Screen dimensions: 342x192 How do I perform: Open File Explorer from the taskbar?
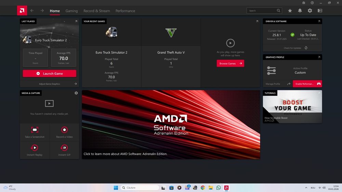[211, 188]
